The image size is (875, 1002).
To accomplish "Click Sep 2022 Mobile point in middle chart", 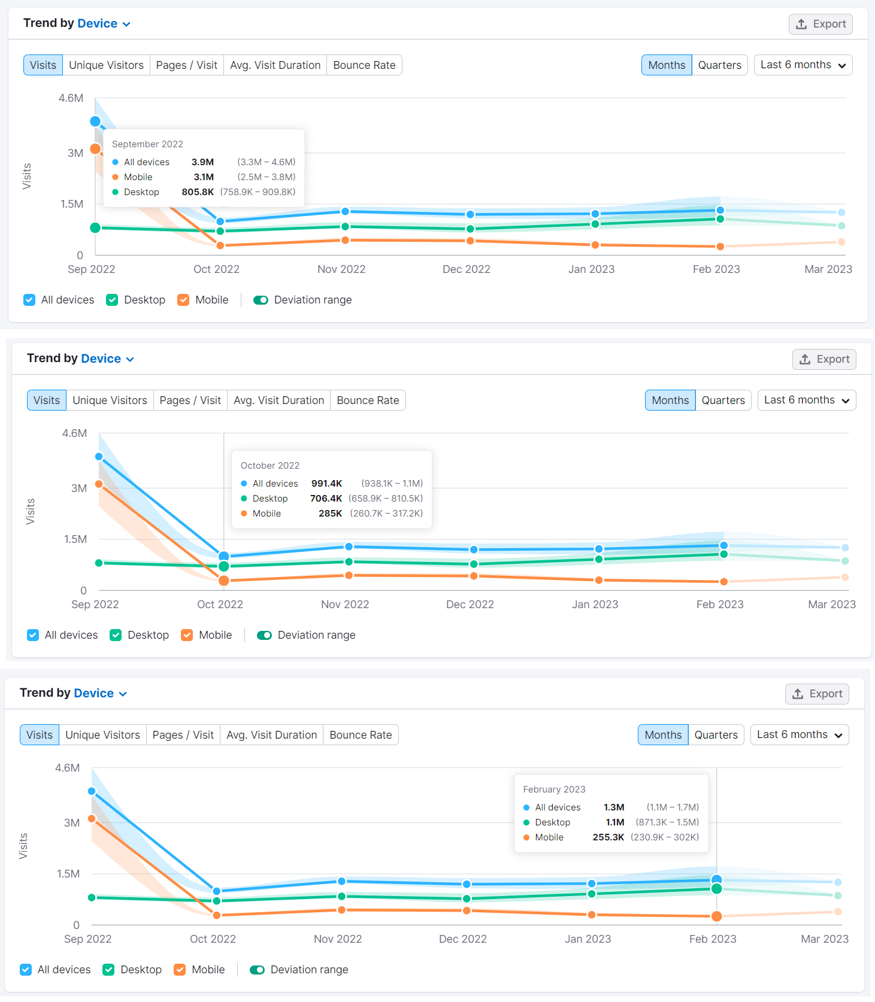I will pyautogui.click(x=99, y=484).
